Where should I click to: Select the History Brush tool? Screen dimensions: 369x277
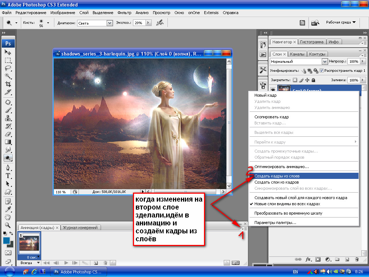8,126
